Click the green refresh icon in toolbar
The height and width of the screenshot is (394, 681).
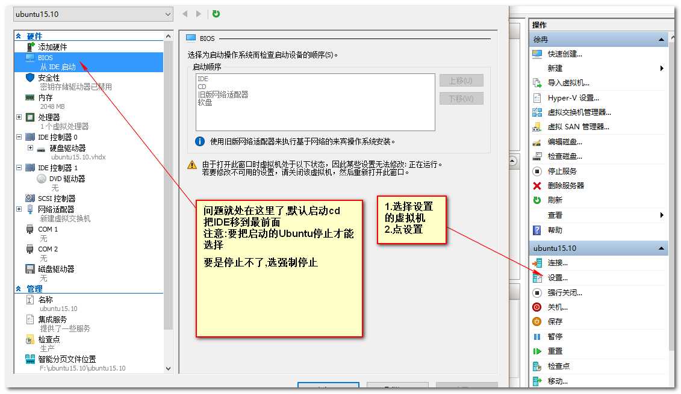[216, 14]
